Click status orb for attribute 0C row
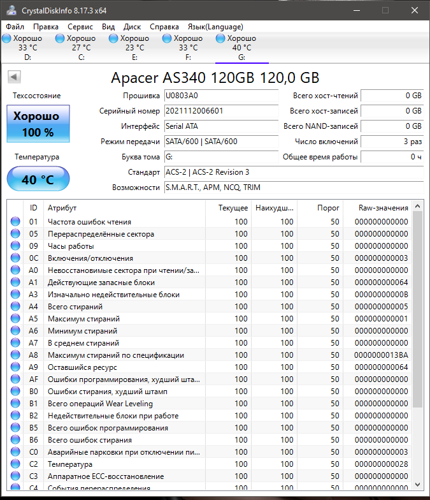The width and height of the screenshot is (430, 500). pos(15,258)
